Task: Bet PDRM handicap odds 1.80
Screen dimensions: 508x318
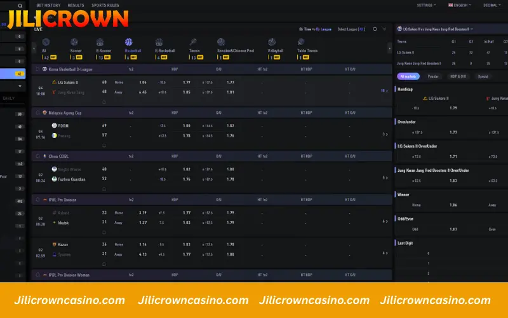Action: [x=187, y=126]
